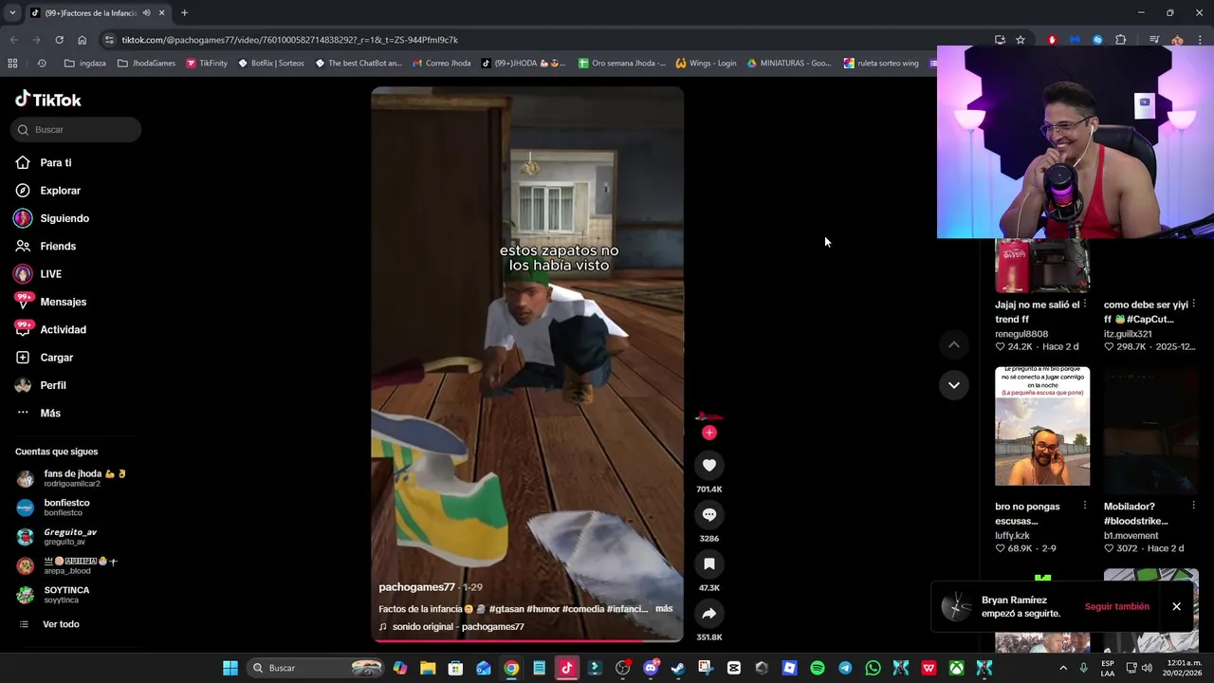This screenshot has height=683, width=1214.
Task: Follow pachogames77 with the red plus button
Action: 708,433
